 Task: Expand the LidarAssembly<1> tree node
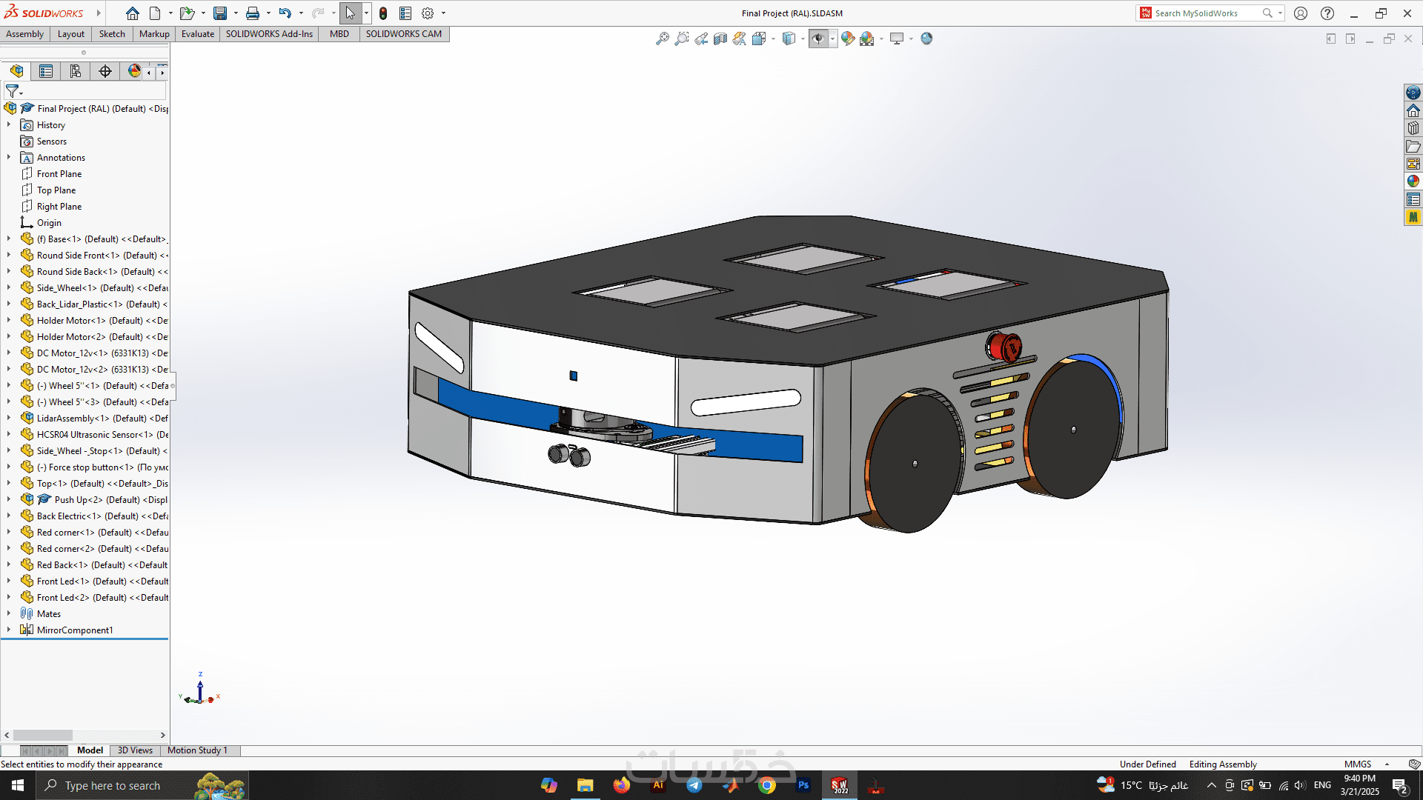tap(9, 418)
